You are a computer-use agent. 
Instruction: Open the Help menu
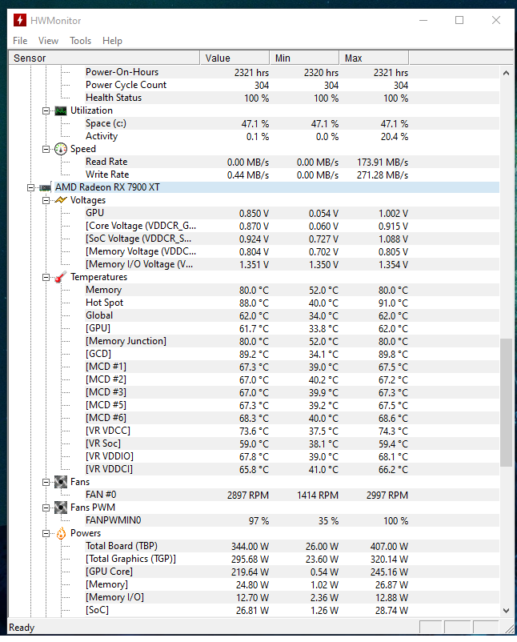[x=112, y=41]
